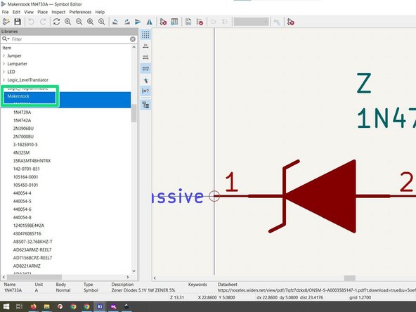Add the symbol to schematic using the last toolbar icon
Screen dimensions: 416x312
[290, 22]
